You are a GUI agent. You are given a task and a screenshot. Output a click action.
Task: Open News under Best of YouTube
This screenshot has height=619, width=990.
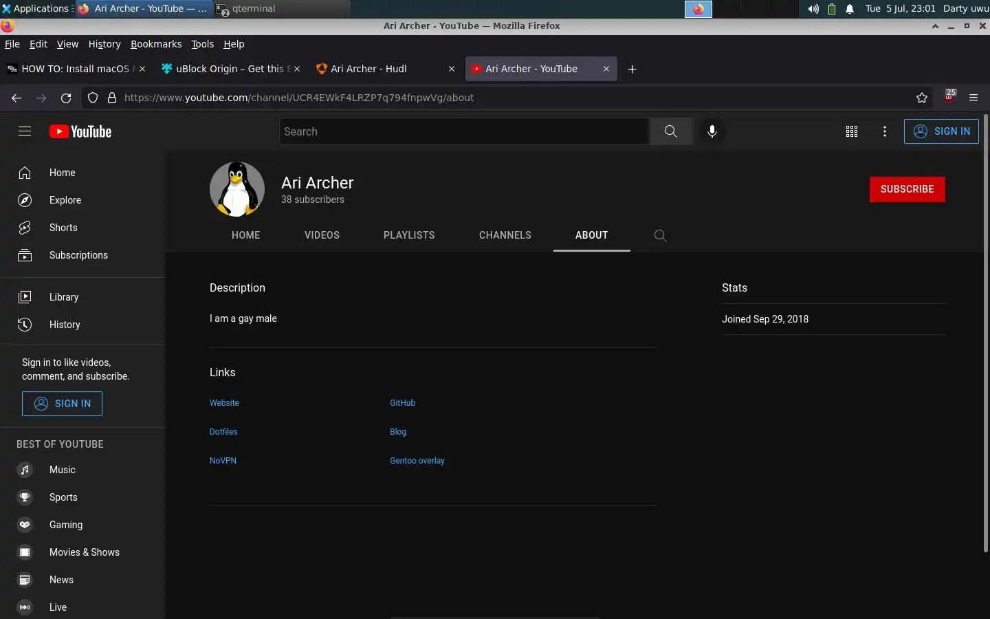tap(82, 580)
